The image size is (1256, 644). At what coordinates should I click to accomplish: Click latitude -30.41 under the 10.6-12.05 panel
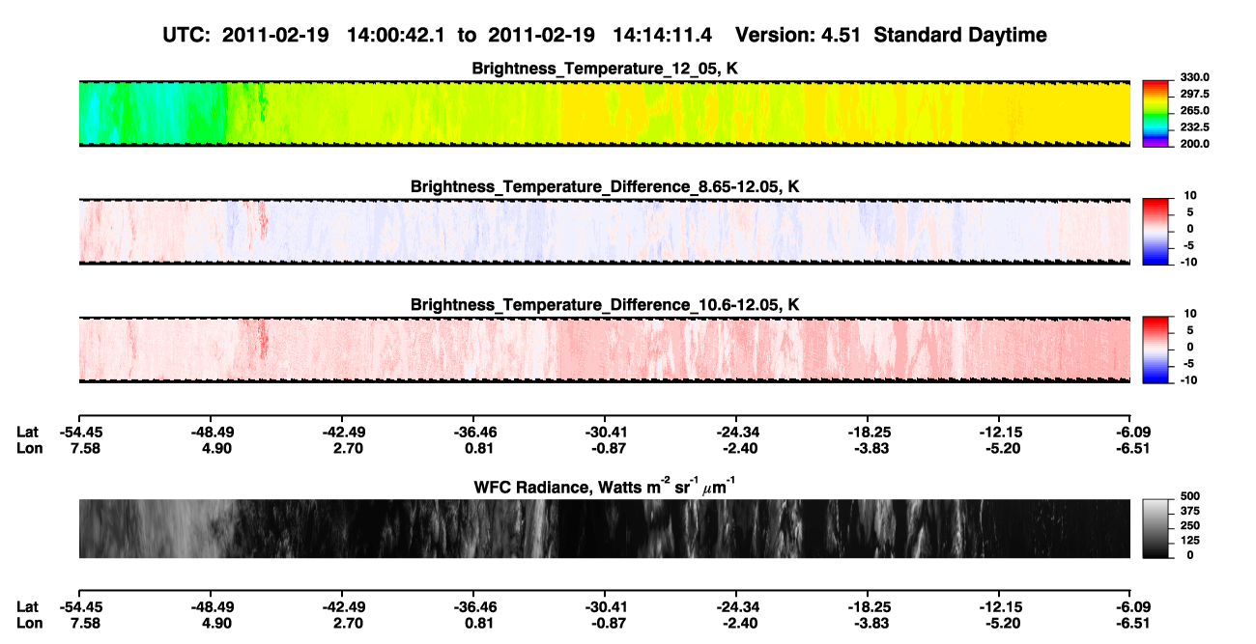[x=605, y=432]
